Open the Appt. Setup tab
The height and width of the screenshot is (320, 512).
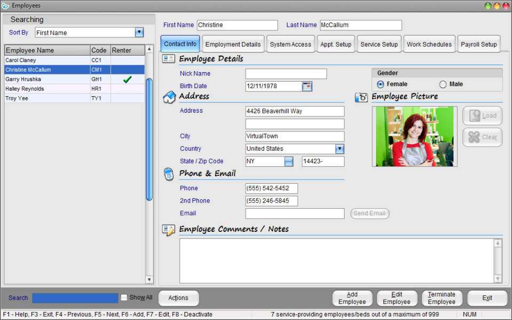(336, 44)
